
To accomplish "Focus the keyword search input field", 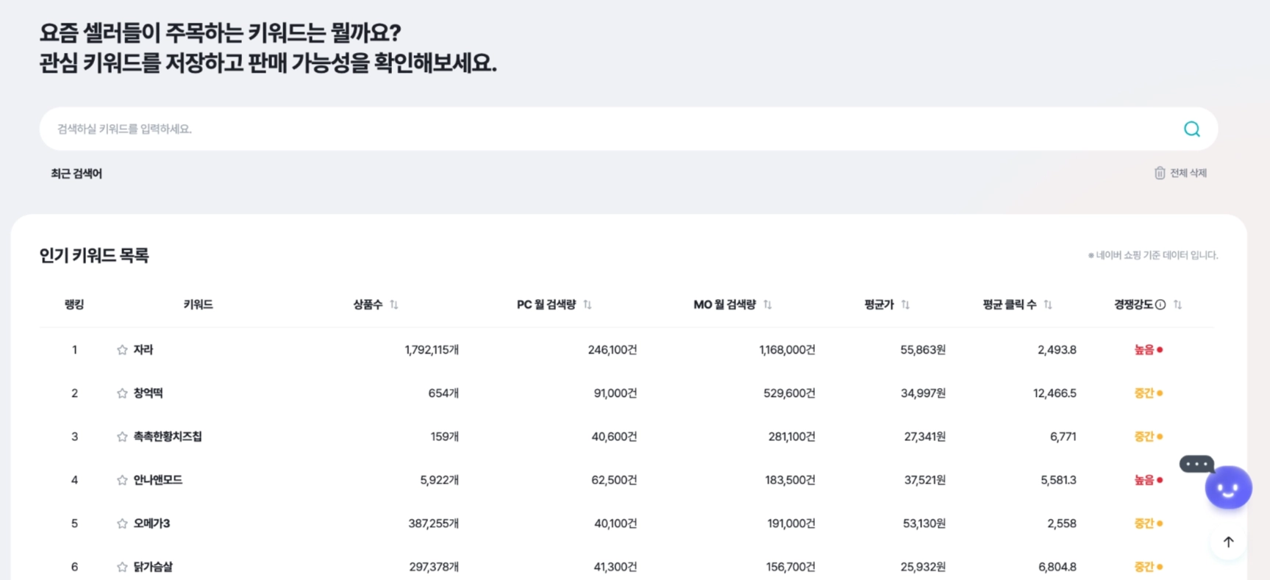I will pos(610,129).
